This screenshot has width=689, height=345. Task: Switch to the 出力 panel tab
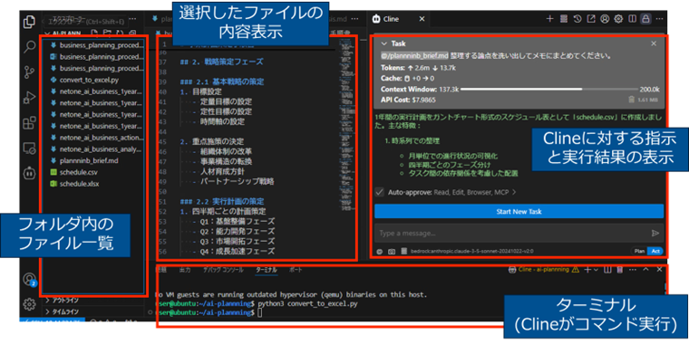(185, 270)
